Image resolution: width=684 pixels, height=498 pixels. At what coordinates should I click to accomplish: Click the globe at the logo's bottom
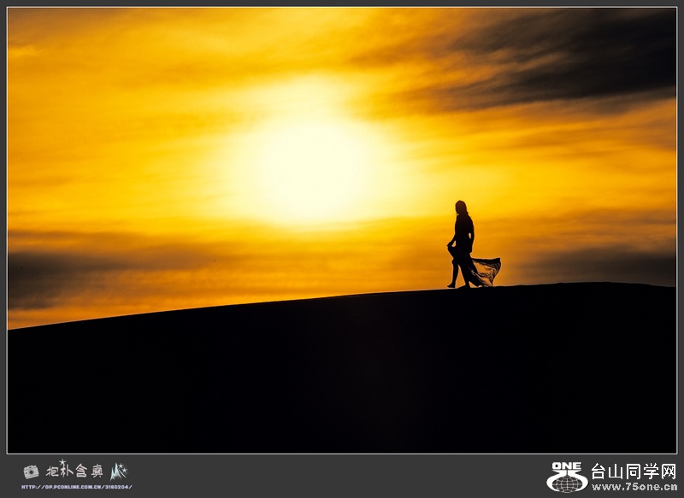[x=567, y=483]
